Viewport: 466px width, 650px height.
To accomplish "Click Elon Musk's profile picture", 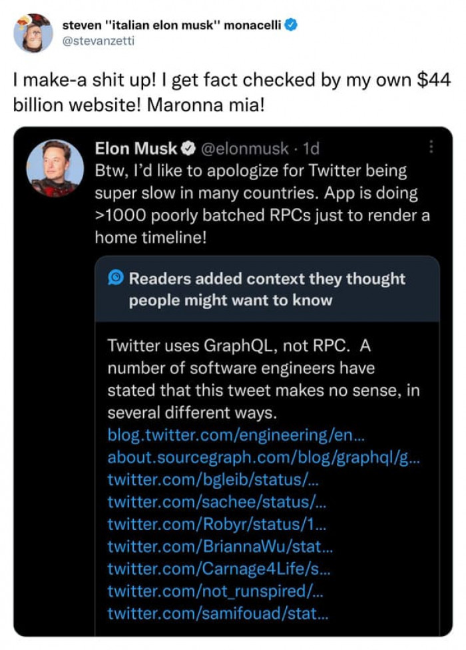I will (x=55, y=168).
